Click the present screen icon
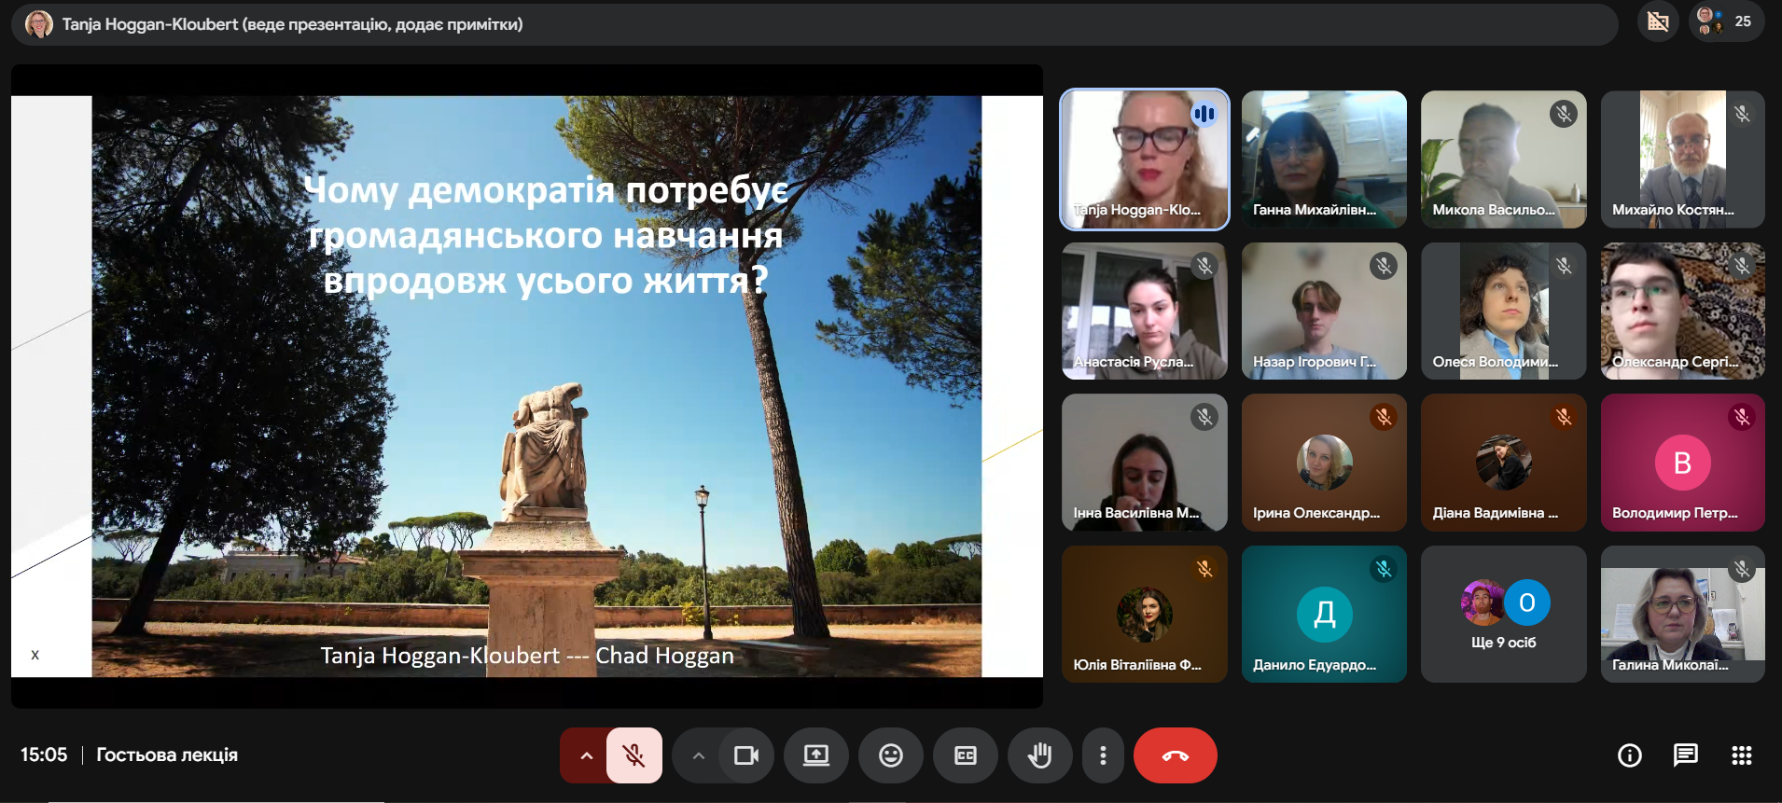 816,755
